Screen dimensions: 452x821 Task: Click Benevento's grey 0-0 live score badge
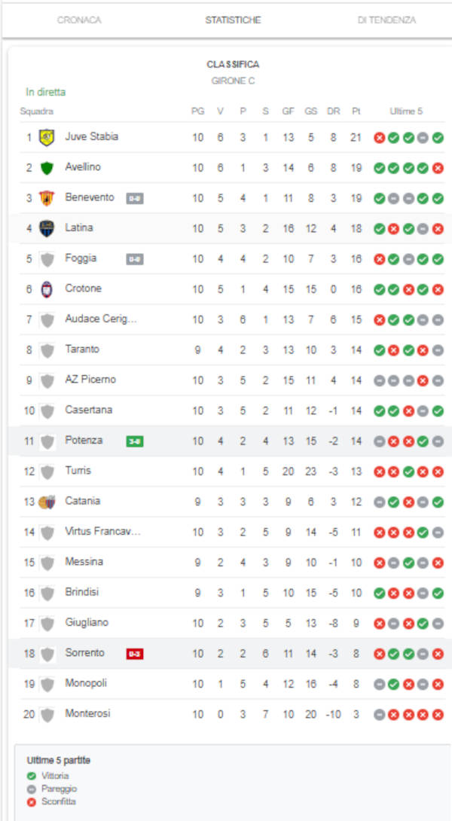[x=134, y=199]
